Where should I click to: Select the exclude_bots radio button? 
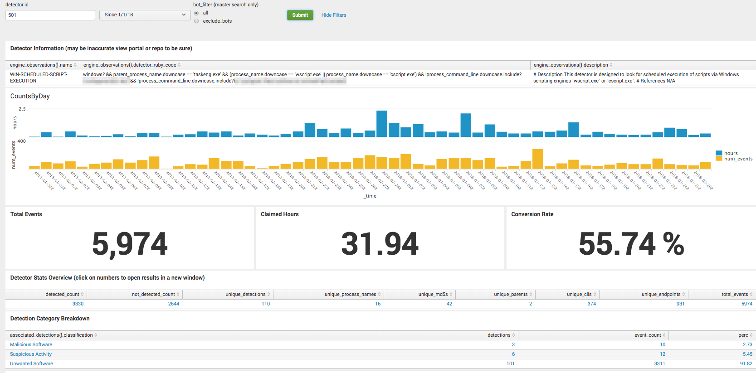[196, 21]
